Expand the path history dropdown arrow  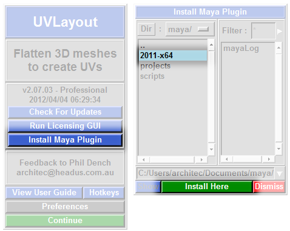[280, 173]
